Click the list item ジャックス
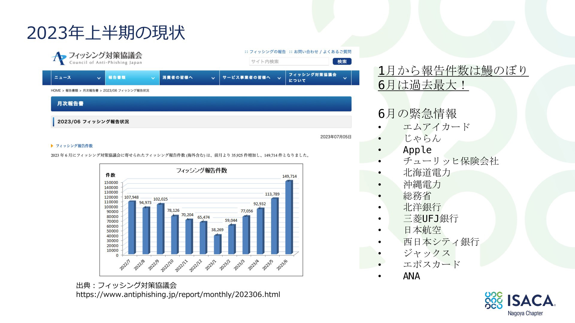The width and height of the screenshot is (575, 323). pyautogui.click(x=427, y=253)
